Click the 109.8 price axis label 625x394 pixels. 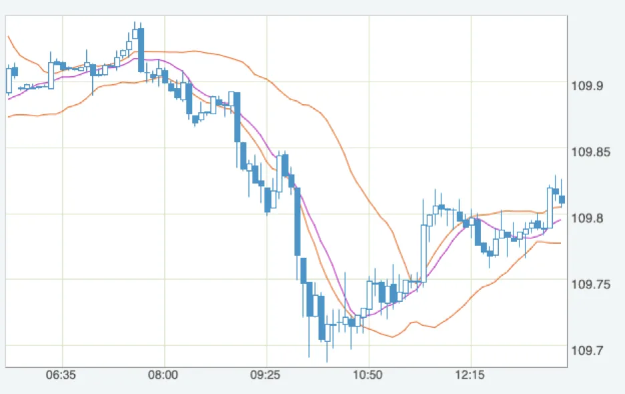pos(587,218)
